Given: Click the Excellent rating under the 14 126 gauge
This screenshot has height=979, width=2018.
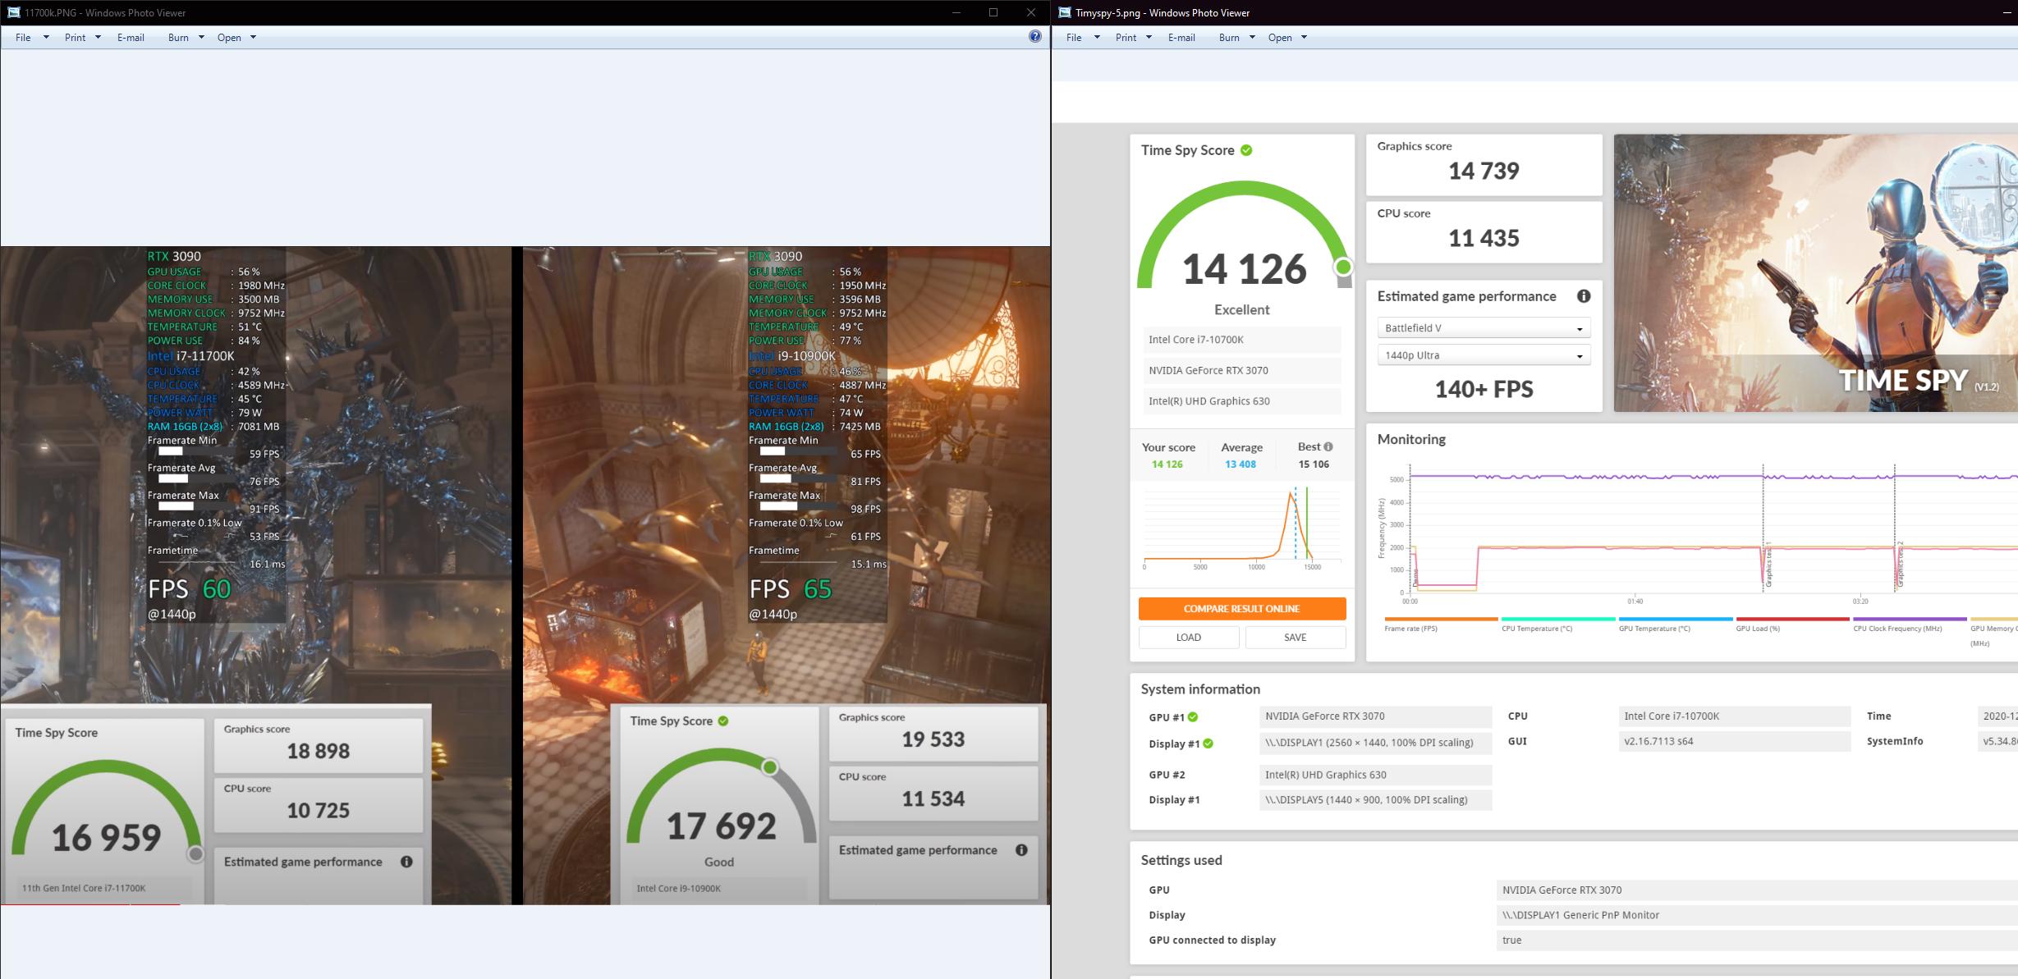Looking at the screenshot, I should click(x=1242, y=310).
